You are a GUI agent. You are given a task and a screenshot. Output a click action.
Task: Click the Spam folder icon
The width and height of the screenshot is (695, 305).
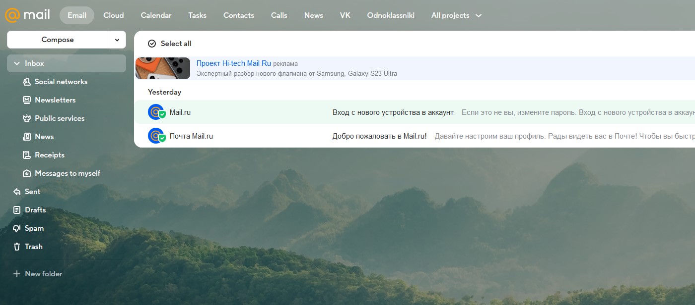click(x=16, y=228)
